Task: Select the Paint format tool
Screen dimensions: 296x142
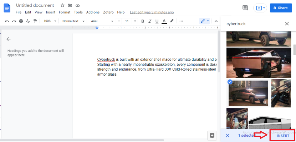Action: pos(35,21)
